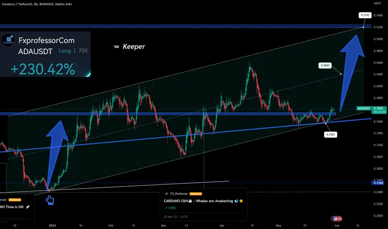The height and width of the screenshot is (229, 388).
Task: Click the 0.3600 price axis label
Action: coord(378,121)
